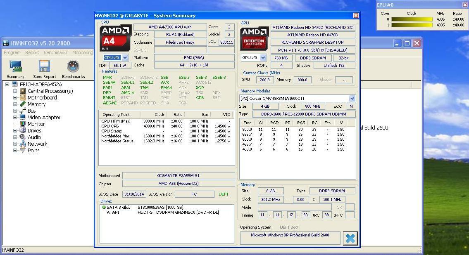Screen dimensions: 469x255
Task: Select Monitor in the tree
Action: (36, 124)
